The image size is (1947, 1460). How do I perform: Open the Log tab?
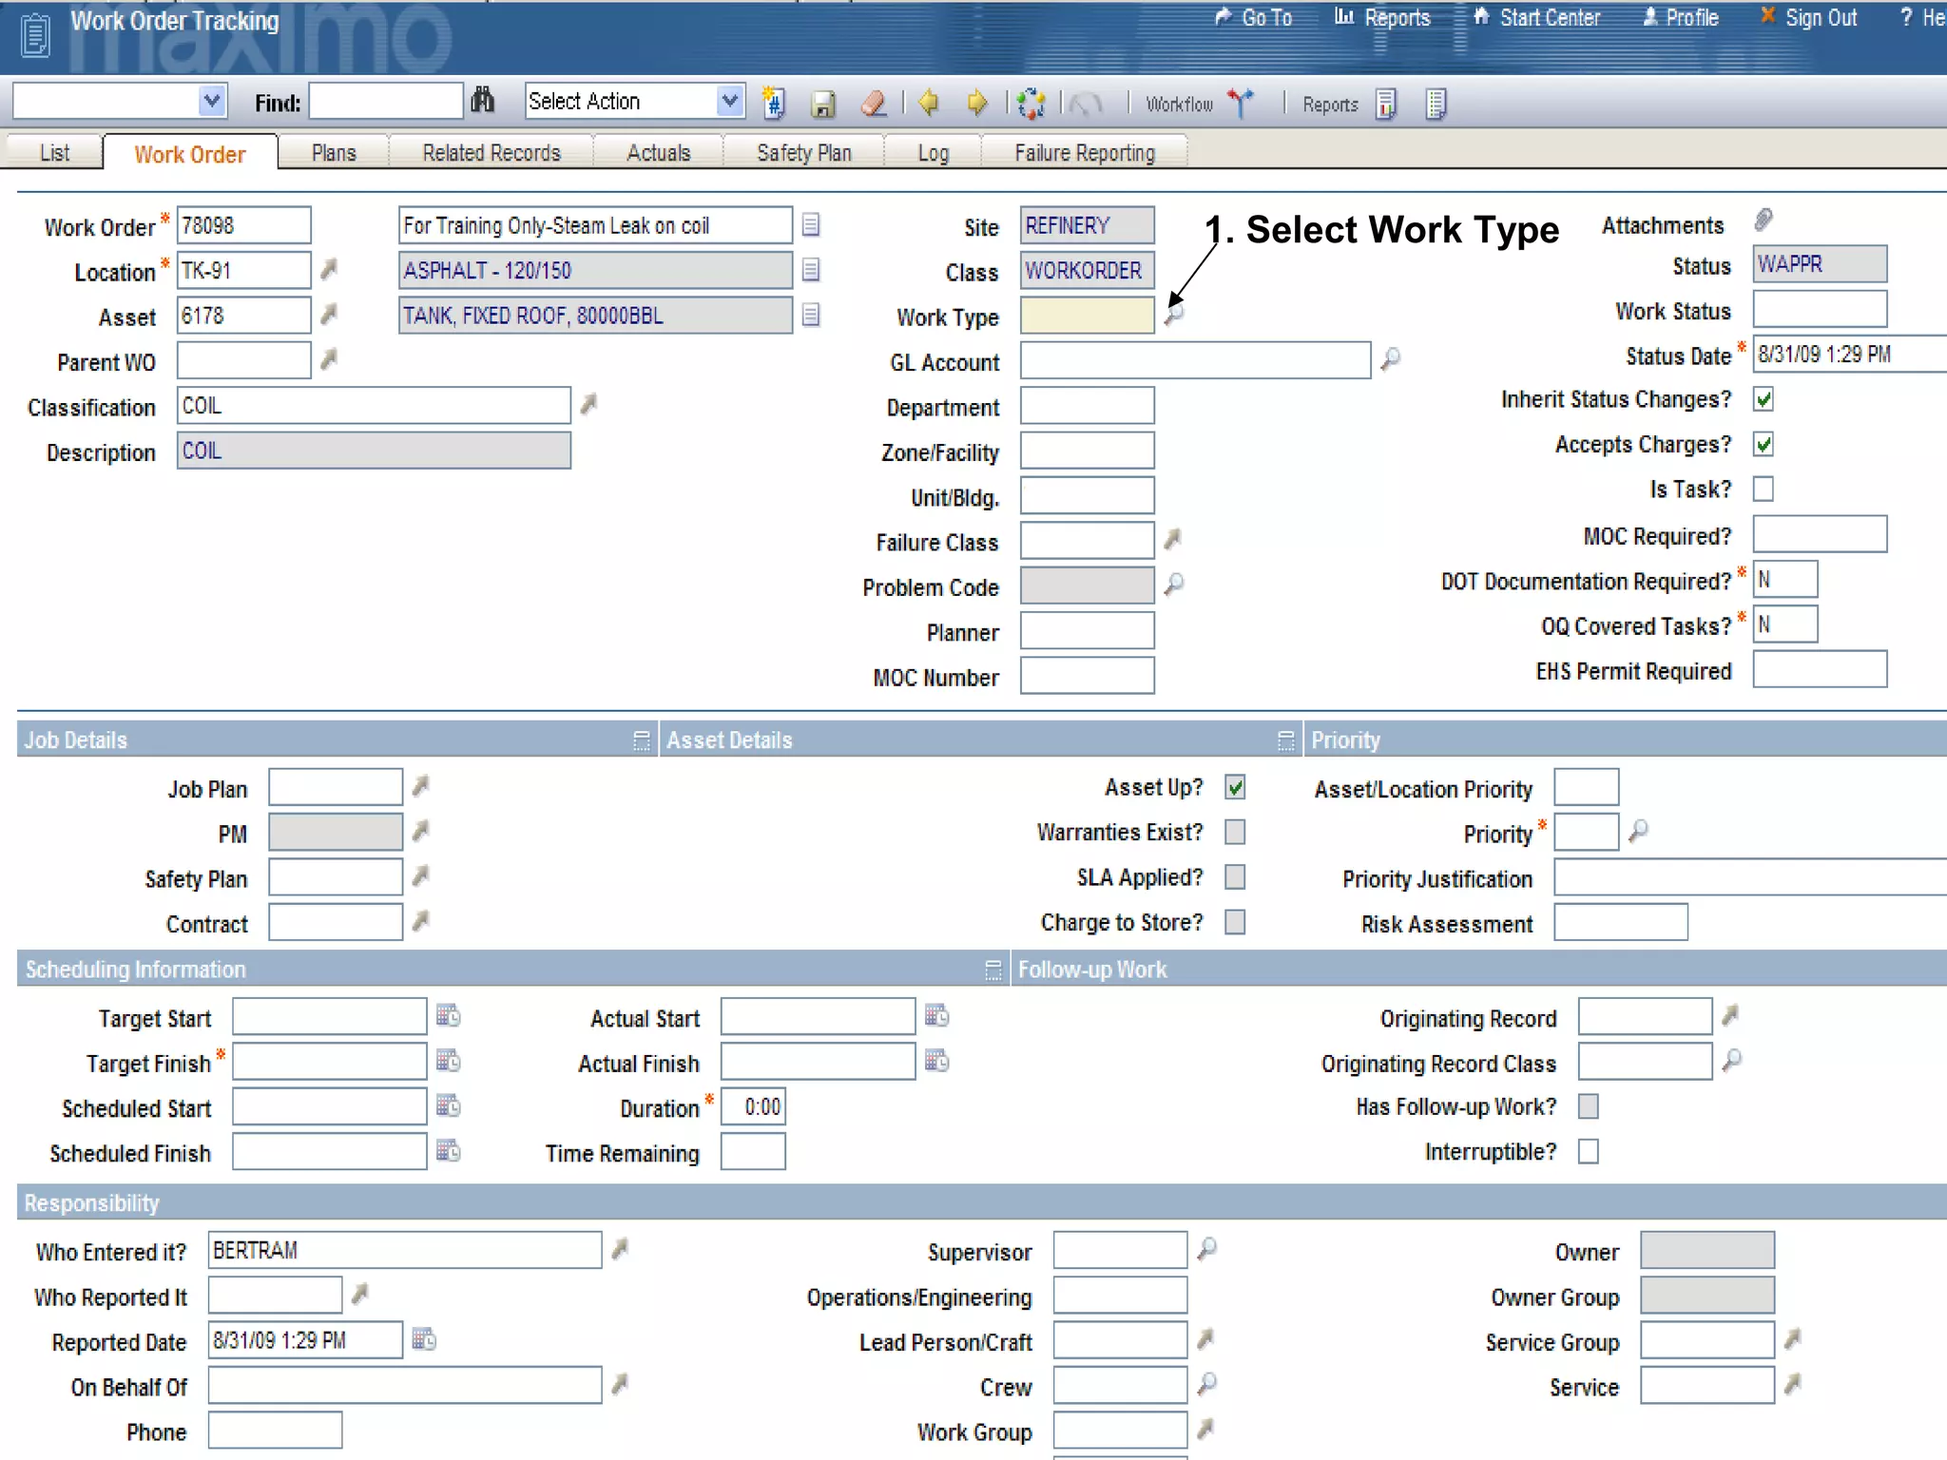934,153
